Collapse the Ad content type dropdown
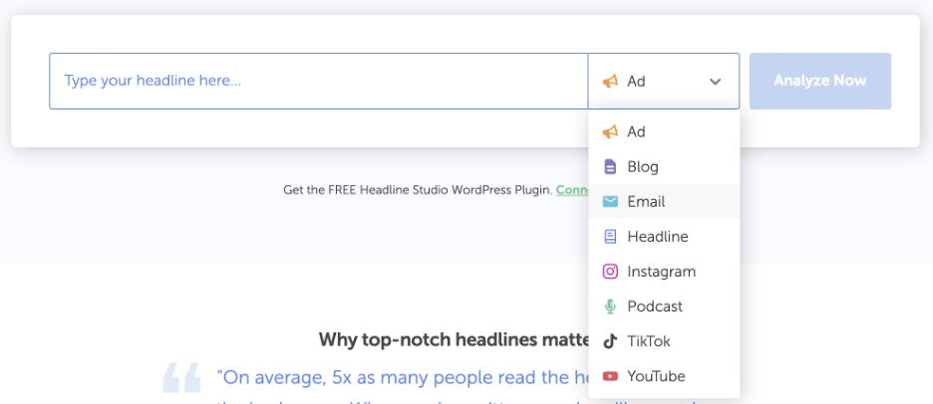The height and width of the screenshot is (404, 933). tap(664, 81)
